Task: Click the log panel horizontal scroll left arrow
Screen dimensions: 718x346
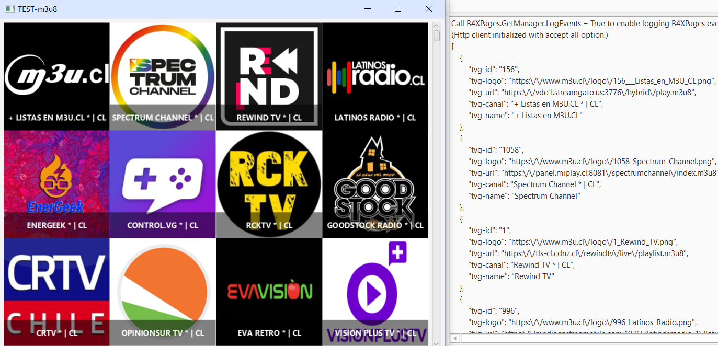Action: pos(454,338)
